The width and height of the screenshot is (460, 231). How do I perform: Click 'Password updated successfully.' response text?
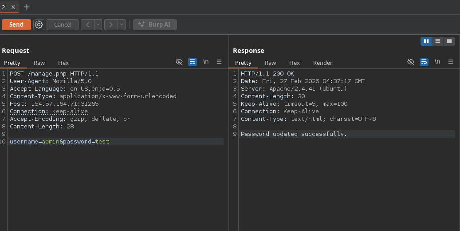click(294, 134)
